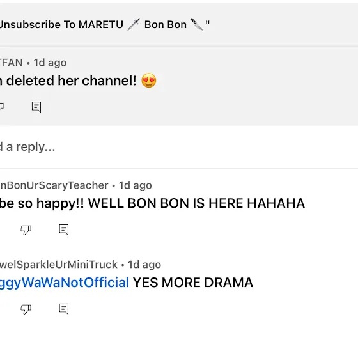Select the "WELL BON BON IS HERE HAHAHA" comment text

point(196,203)
